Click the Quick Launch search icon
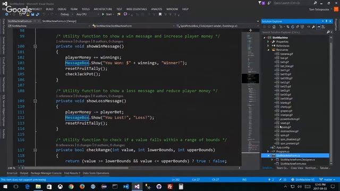 pos(315,3)
